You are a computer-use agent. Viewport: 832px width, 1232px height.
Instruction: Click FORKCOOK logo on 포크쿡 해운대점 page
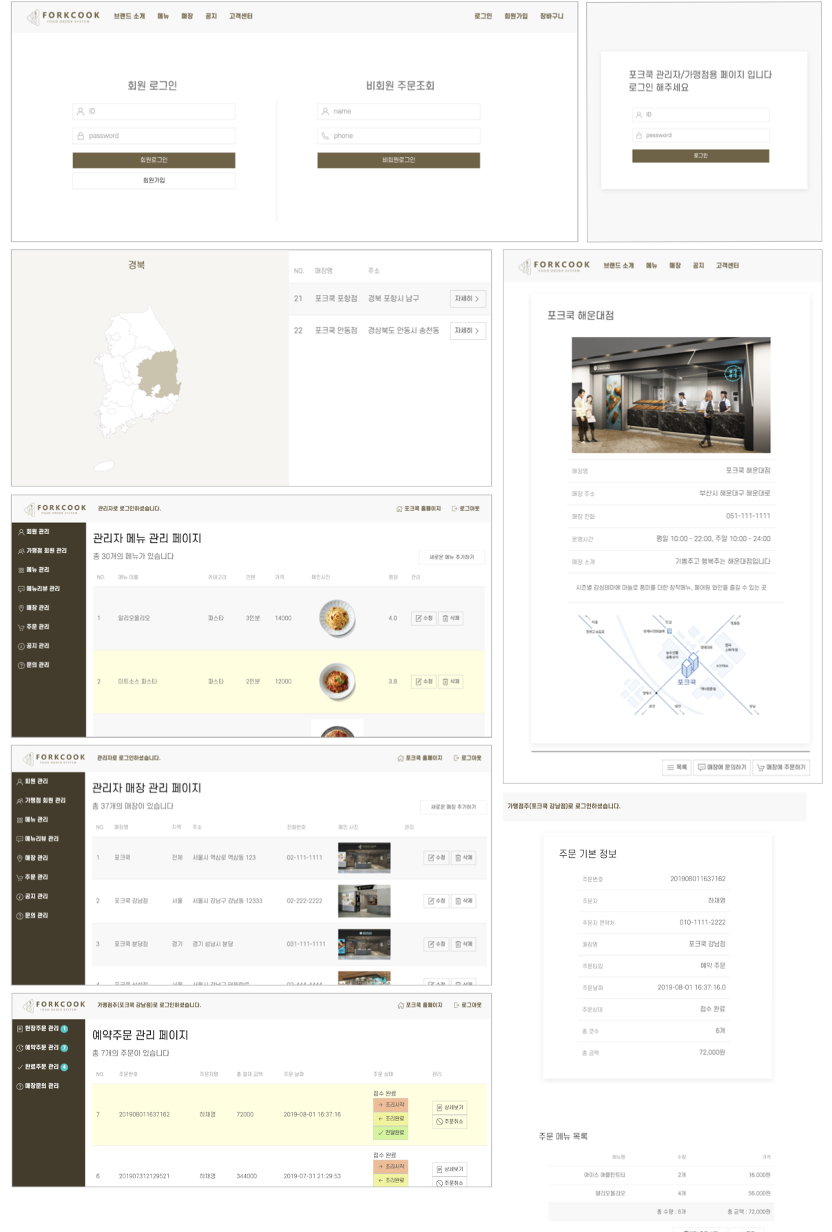(x=554, y=266)
